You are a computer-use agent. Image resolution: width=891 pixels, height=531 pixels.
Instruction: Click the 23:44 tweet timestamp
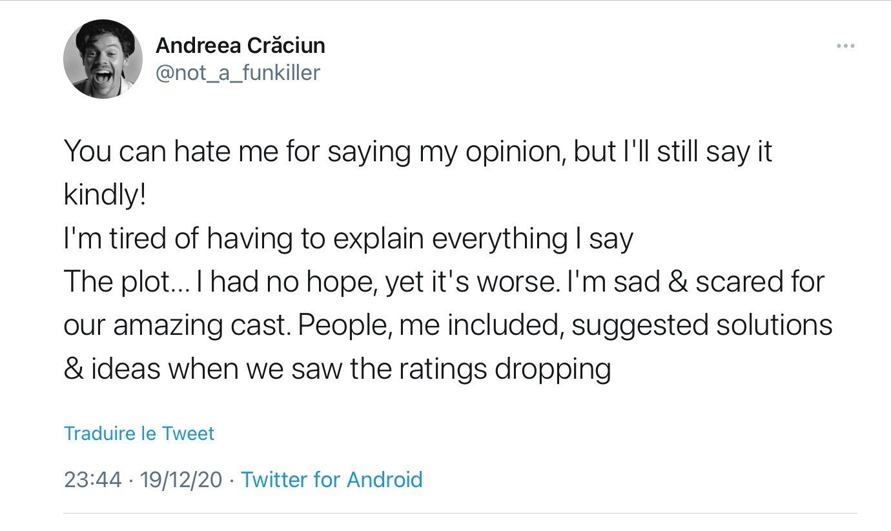tap(93, 479)
